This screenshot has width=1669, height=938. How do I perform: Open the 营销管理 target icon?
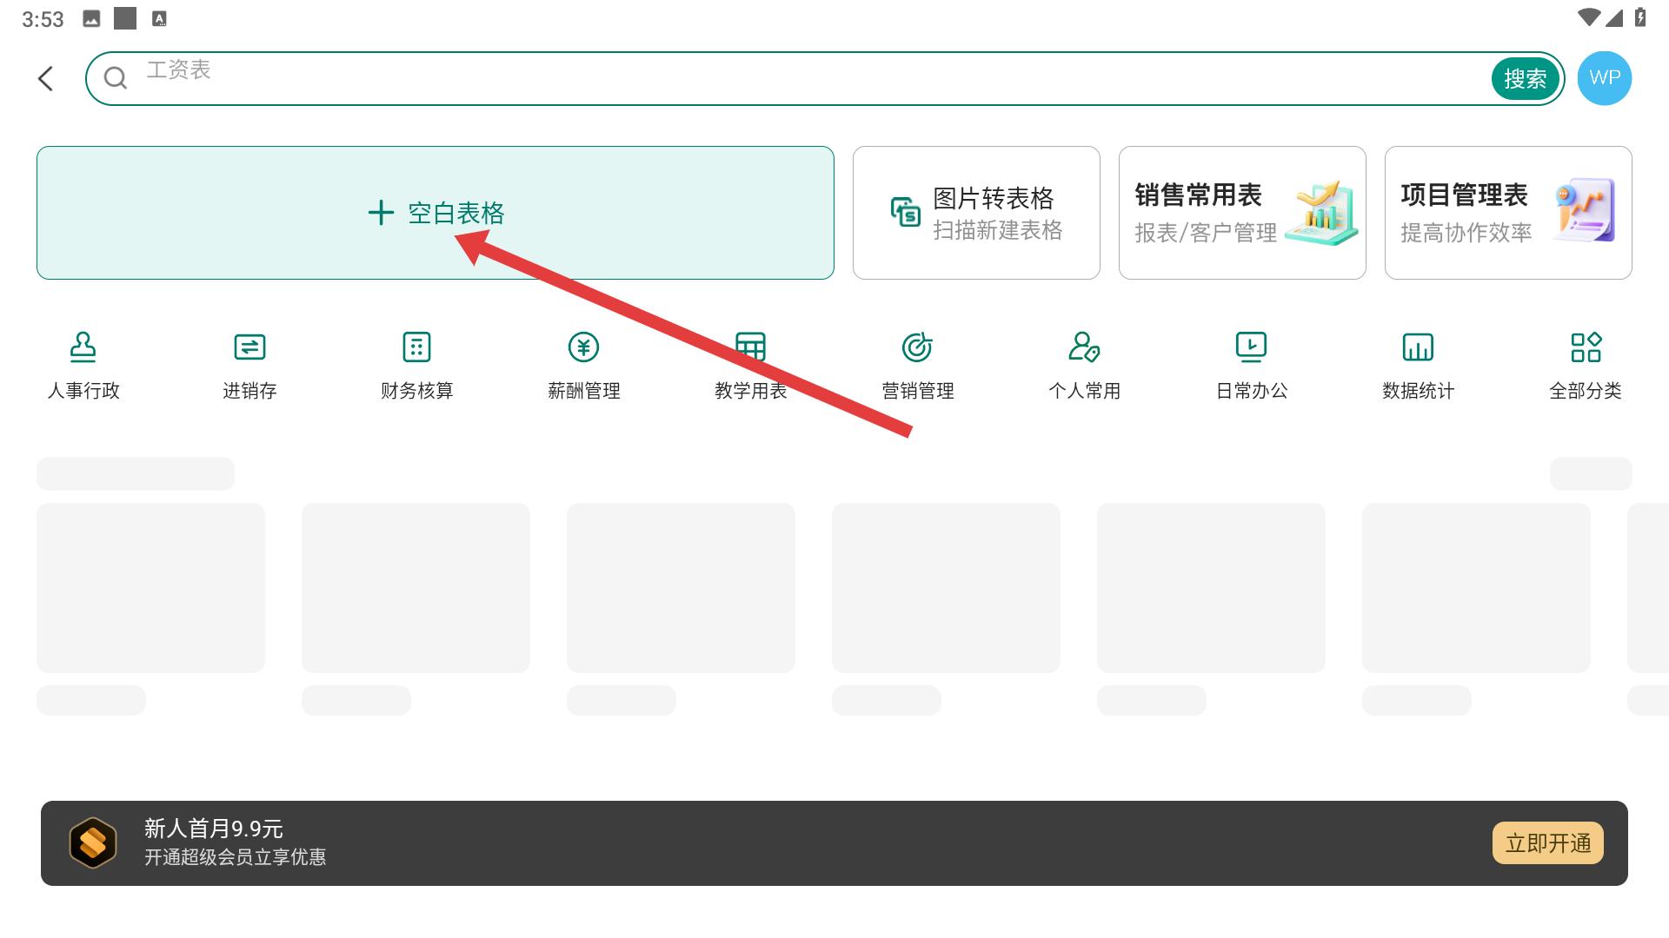point(917,347)
